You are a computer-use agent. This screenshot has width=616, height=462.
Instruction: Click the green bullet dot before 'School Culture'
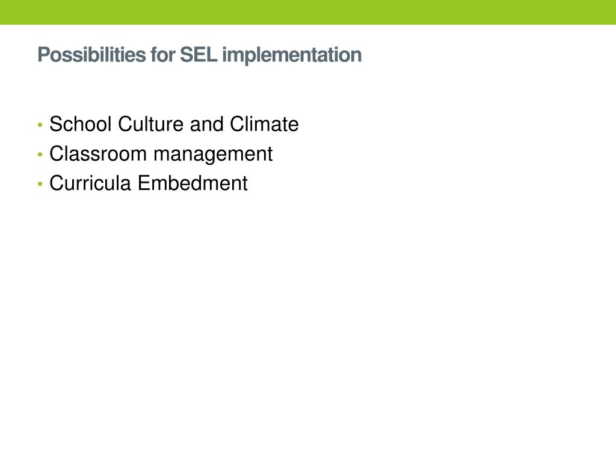point(40,126)
